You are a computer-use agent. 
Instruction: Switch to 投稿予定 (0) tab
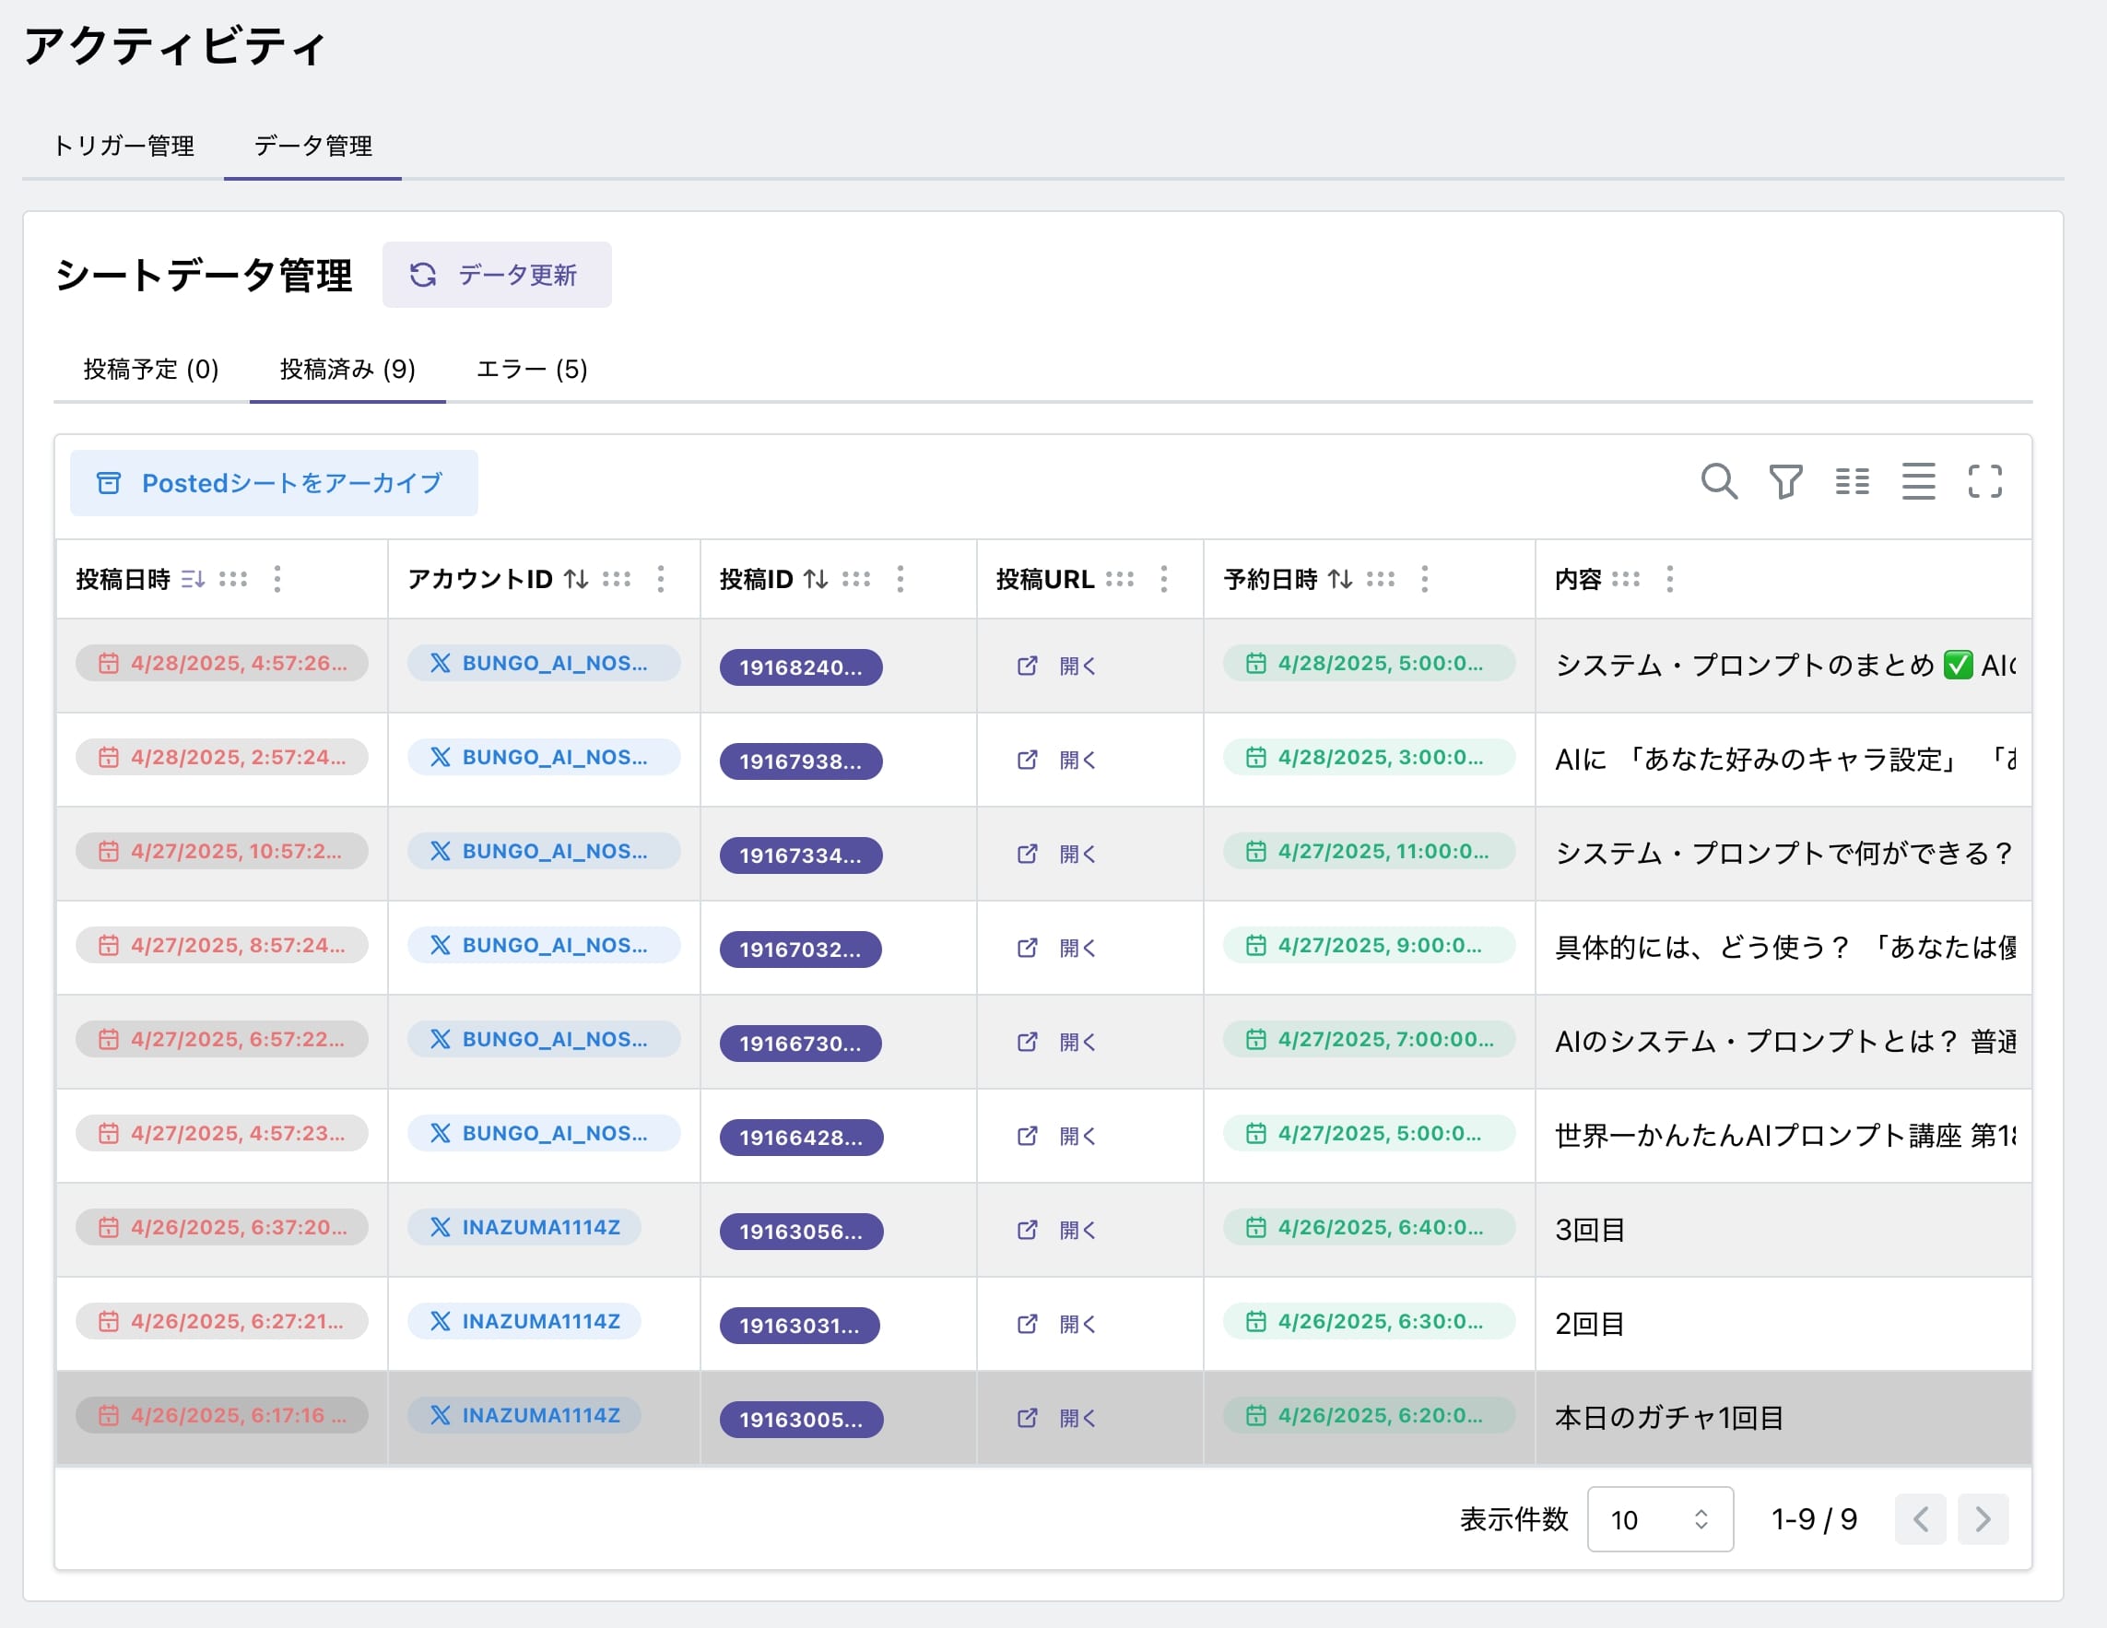[151, 370]
